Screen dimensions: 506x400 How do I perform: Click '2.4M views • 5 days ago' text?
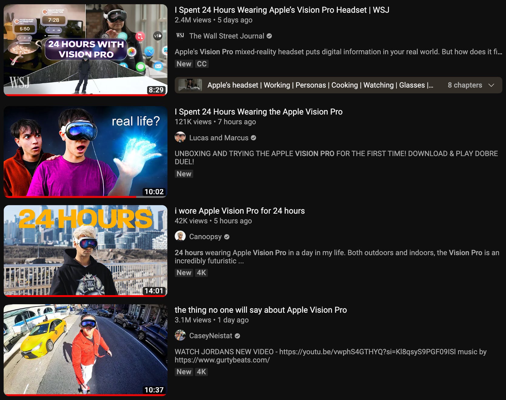click(214, 20)
